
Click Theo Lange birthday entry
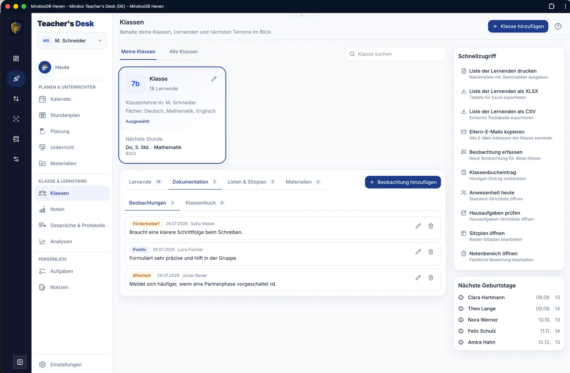[509, 309]
